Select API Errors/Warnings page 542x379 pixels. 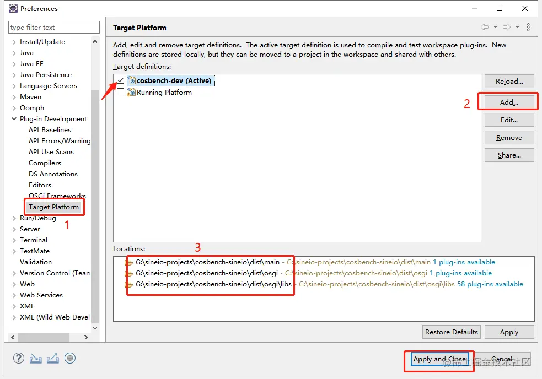point(60,141)
